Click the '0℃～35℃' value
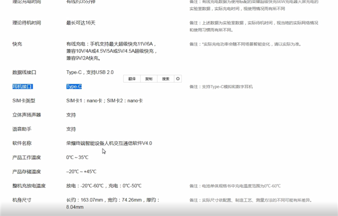The height and width of the screenshot is (216, 338). pos(77,157)
